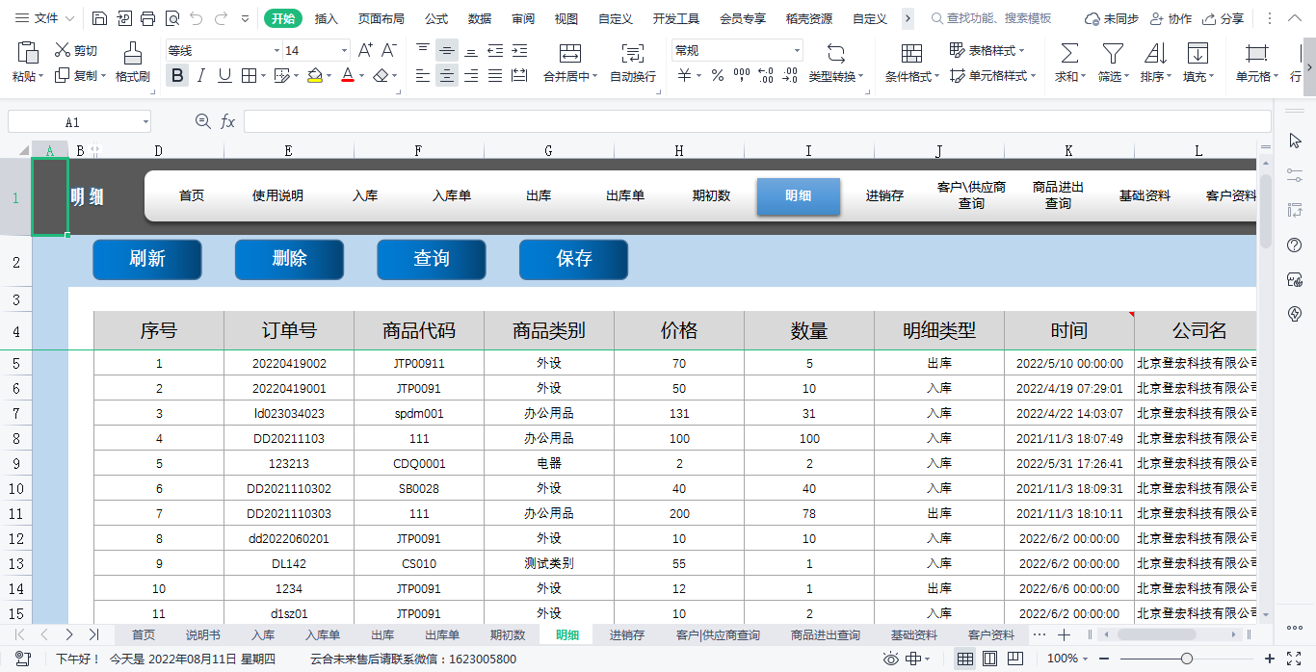Increase font size with A+ icon
The height and width of the screenshot is (672, 1316).
366,50
